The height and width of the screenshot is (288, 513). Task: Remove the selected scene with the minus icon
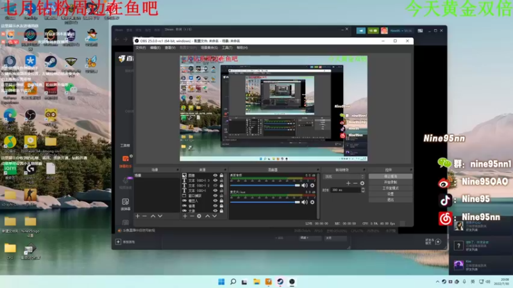(145, 216)
